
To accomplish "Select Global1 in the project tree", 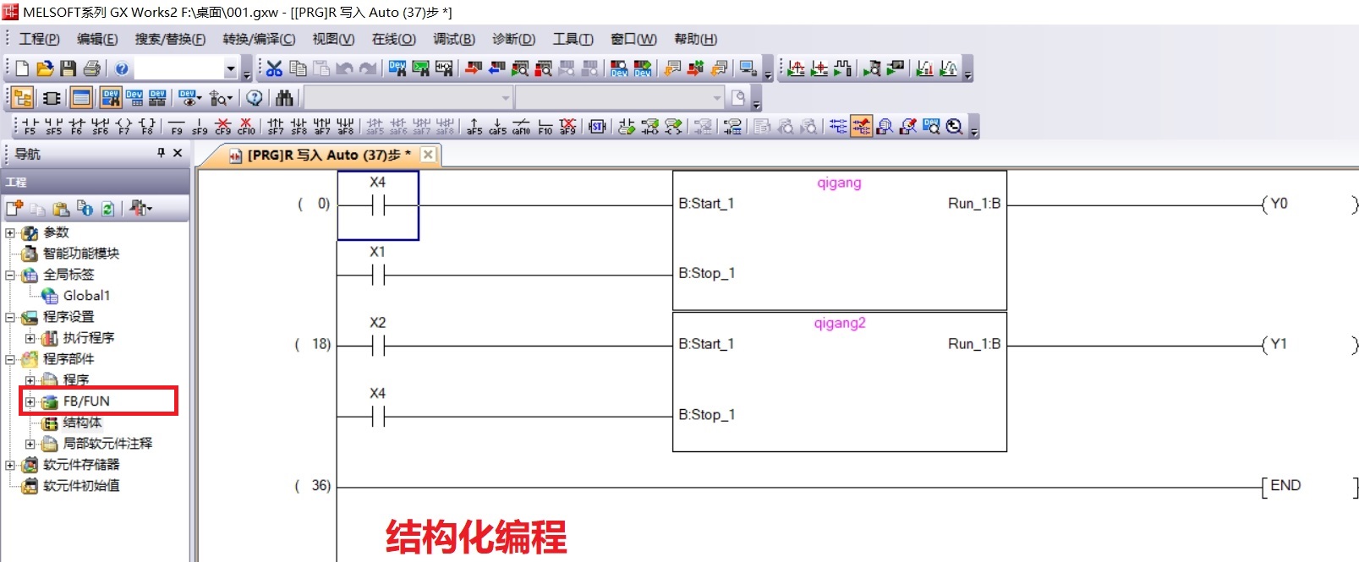I will [x=85, y=296].
